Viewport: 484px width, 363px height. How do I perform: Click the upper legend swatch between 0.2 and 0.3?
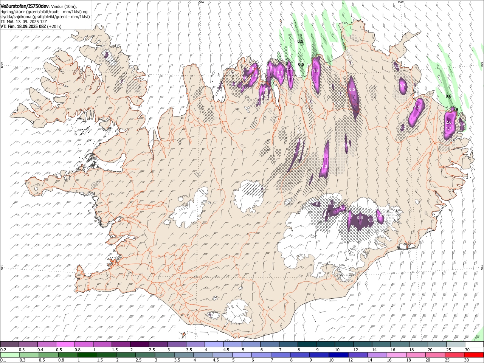9,344
